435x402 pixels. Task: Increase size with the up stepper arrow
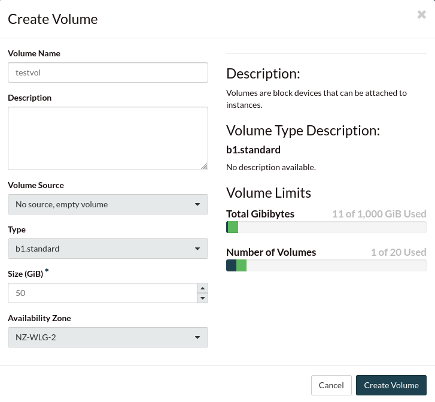[x=203, y=288]
